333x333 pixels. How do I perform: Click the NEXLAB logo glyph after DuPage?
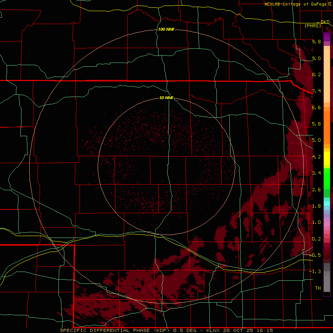tap(330, 4)
